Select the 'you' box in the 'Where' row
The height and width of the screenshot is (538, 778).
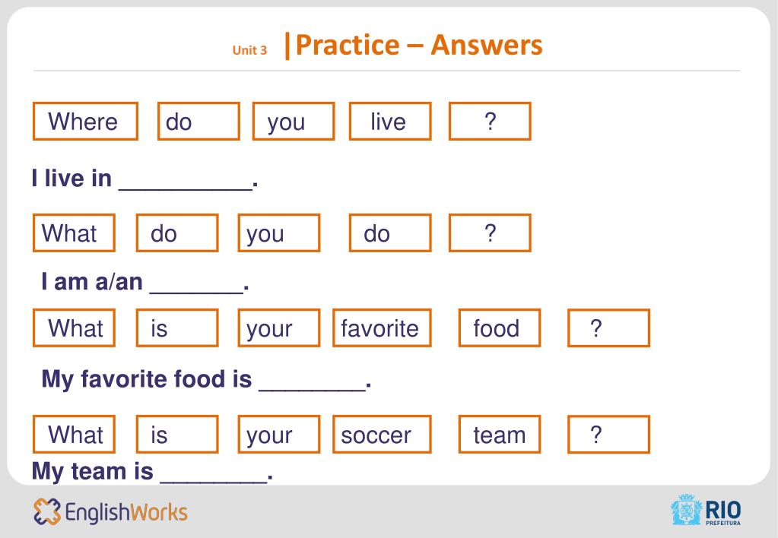pyautogui.click(x=294, y=121)
